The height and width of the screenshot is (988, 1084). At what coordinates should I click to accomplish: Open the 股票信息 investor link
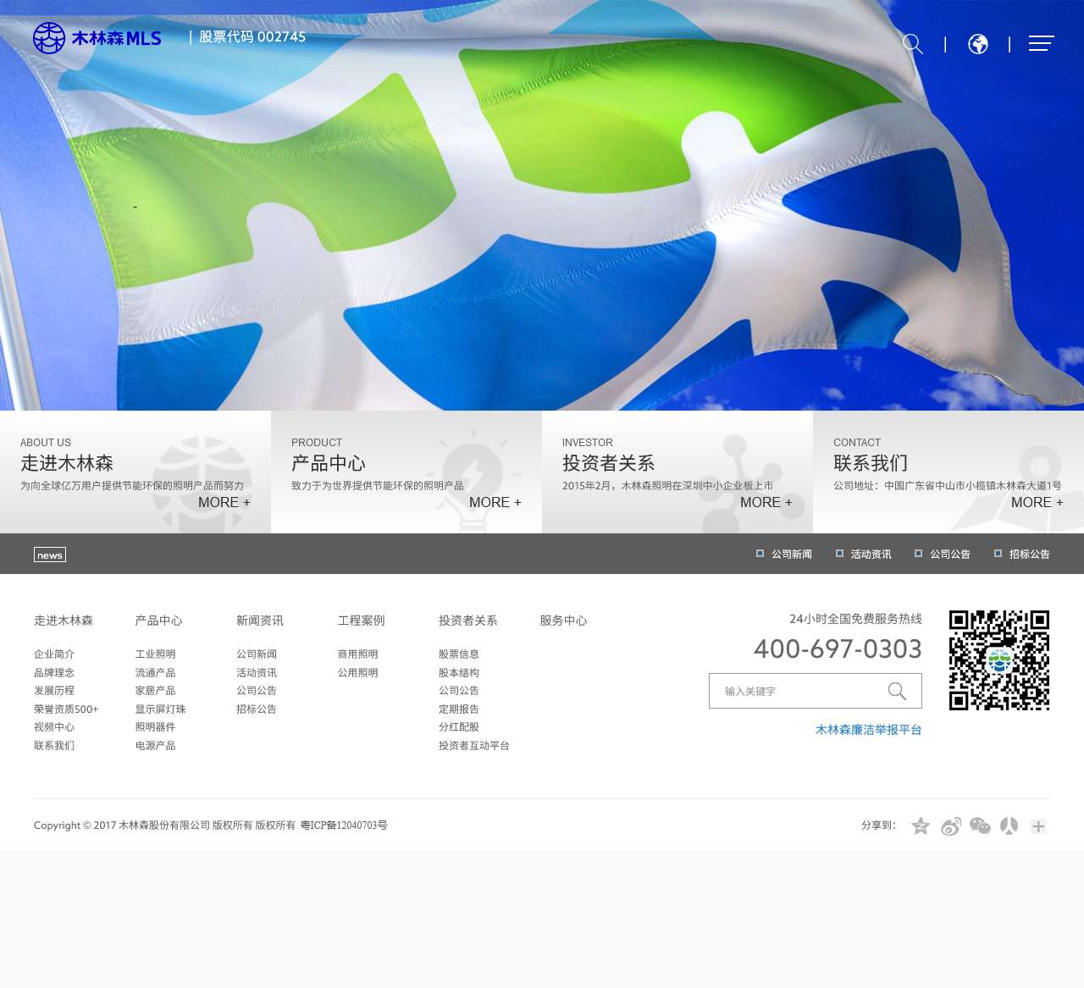[459, 654]
